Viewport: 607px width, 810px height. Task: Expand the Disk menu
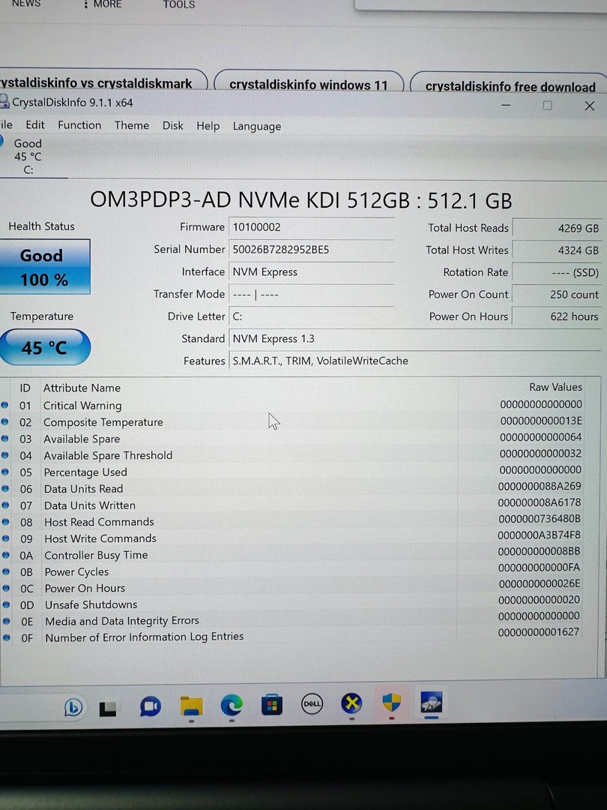tap(173, 125)
